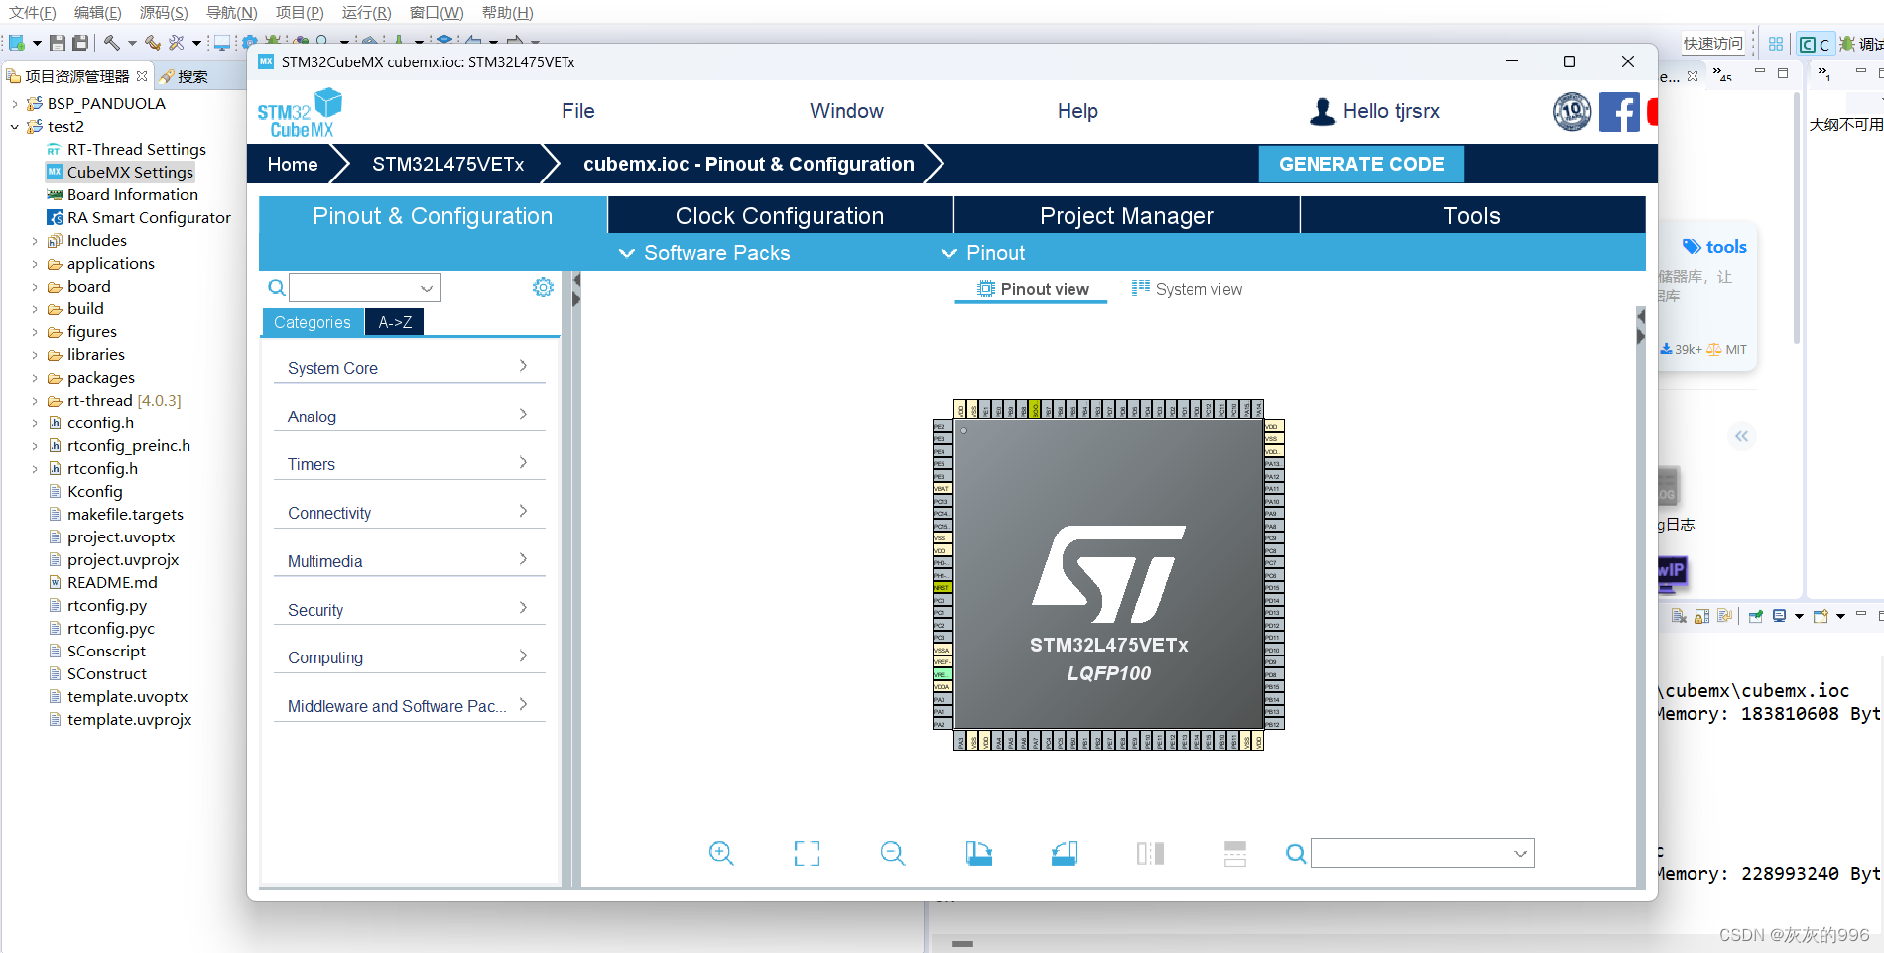Screen dimensions: 1884x953
Task: Select the Zoom Out tool below the pinout
Action: click(892, 853)
